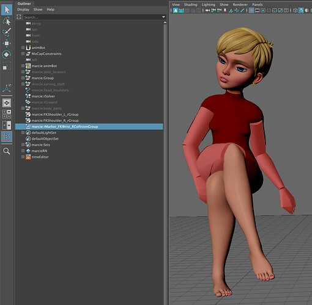This screenshot has width=312, height=305.
Task: Click the magnifier search icon in sidebar
Action: click(7, 151)
